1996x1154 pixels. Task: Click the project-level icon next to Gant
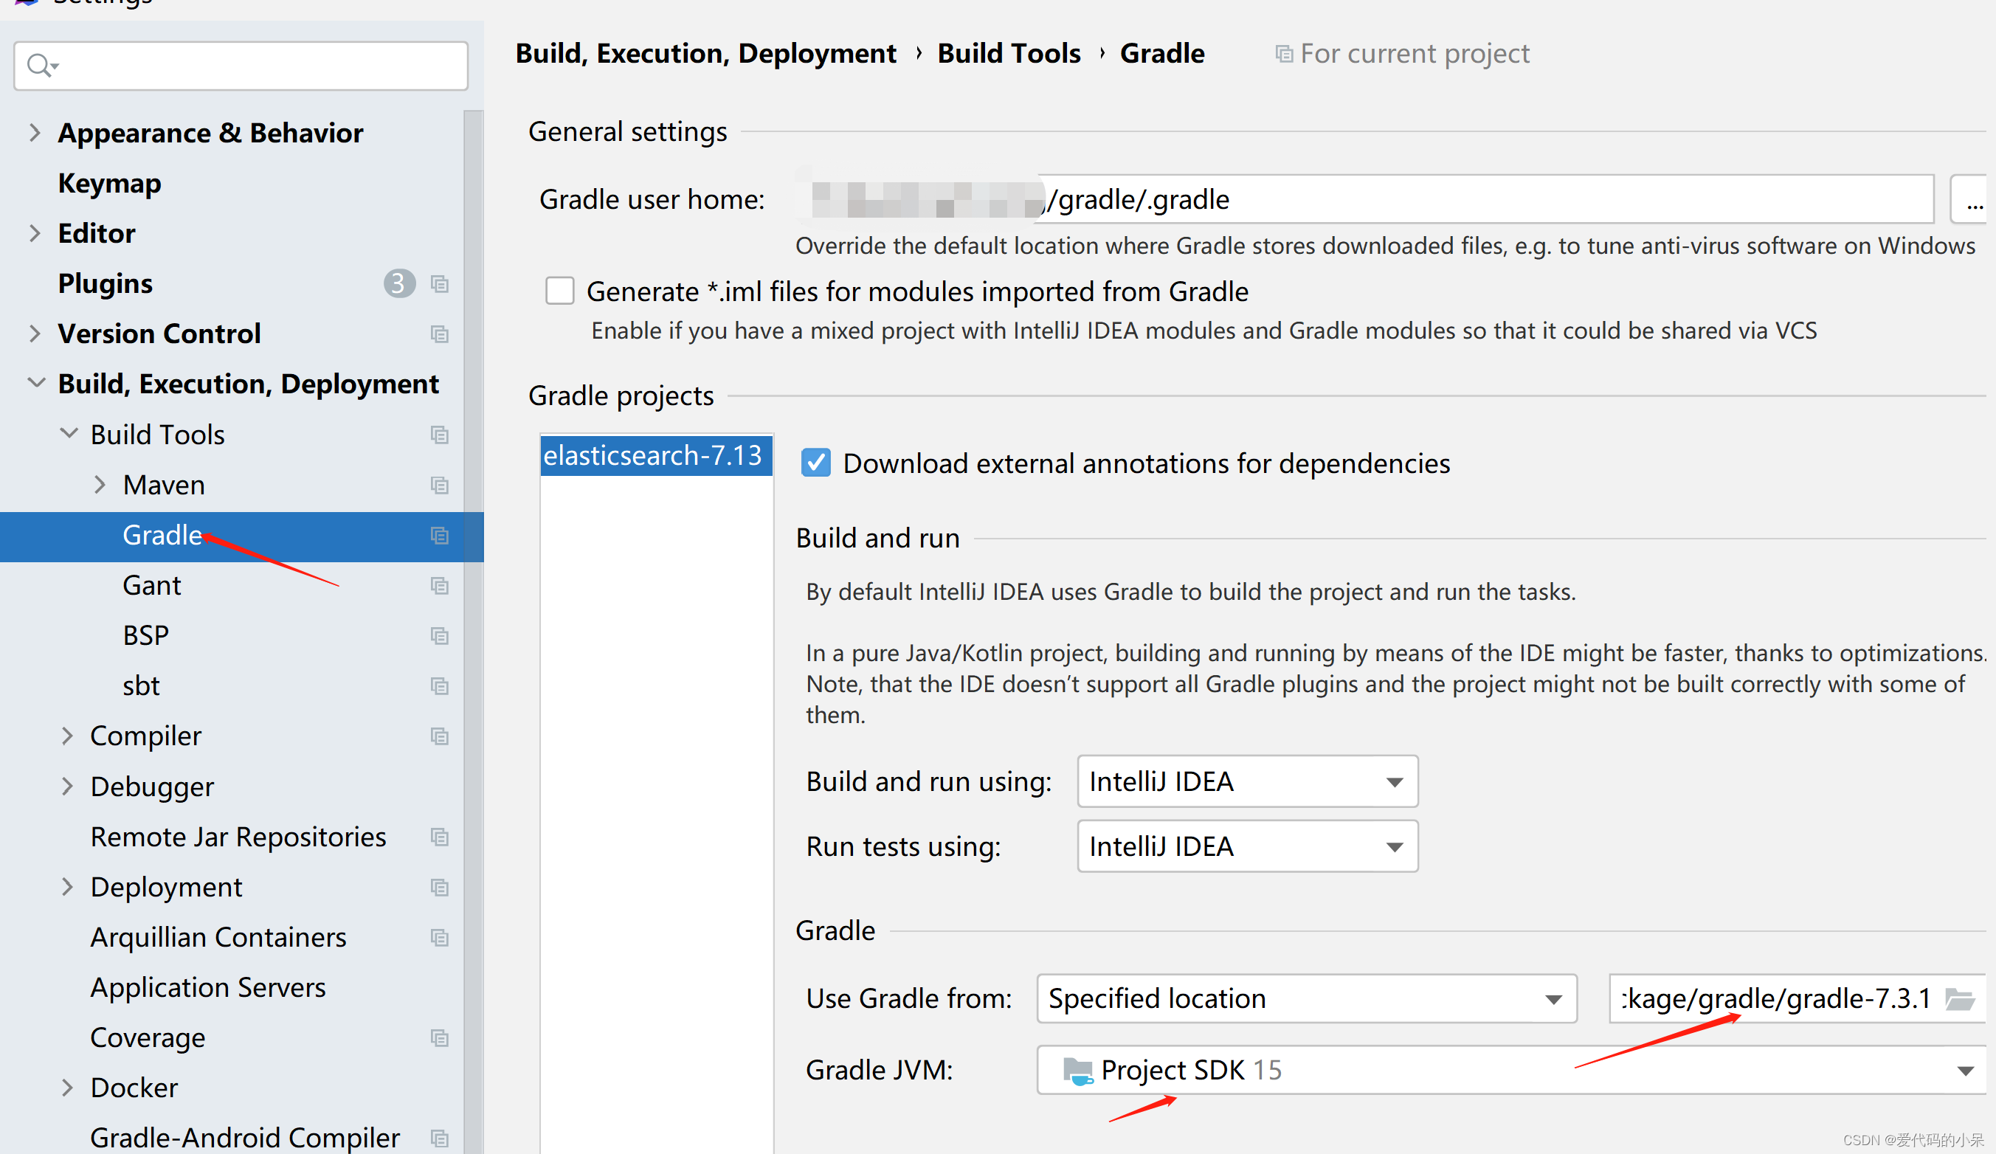coord(440,585)
